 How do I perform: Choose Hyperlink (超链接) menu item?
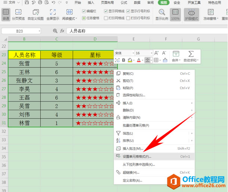[154, 173]
